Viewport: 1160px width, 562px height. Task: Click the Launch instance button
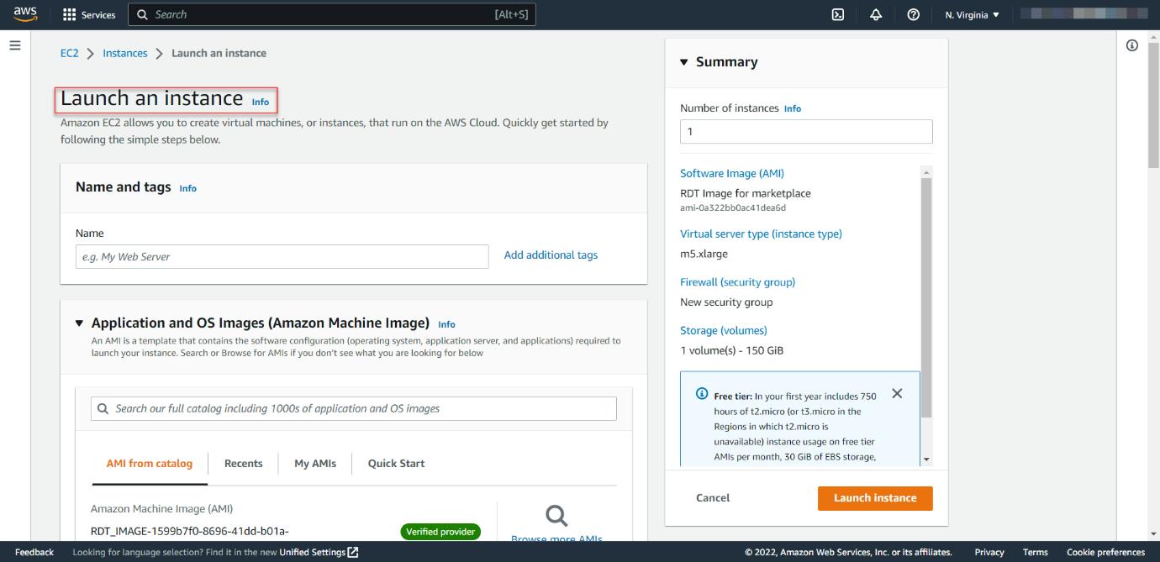click(875, 497)
